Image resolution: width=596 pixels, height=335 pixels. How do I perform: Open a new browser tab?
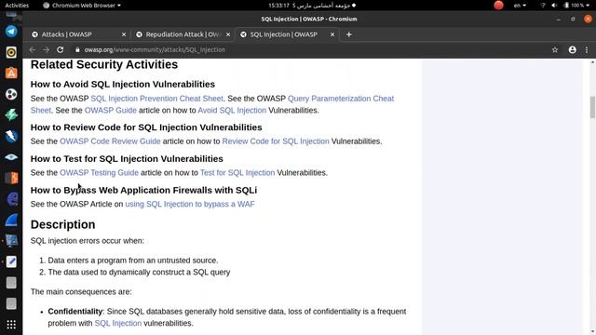click(x=348, y=34)
